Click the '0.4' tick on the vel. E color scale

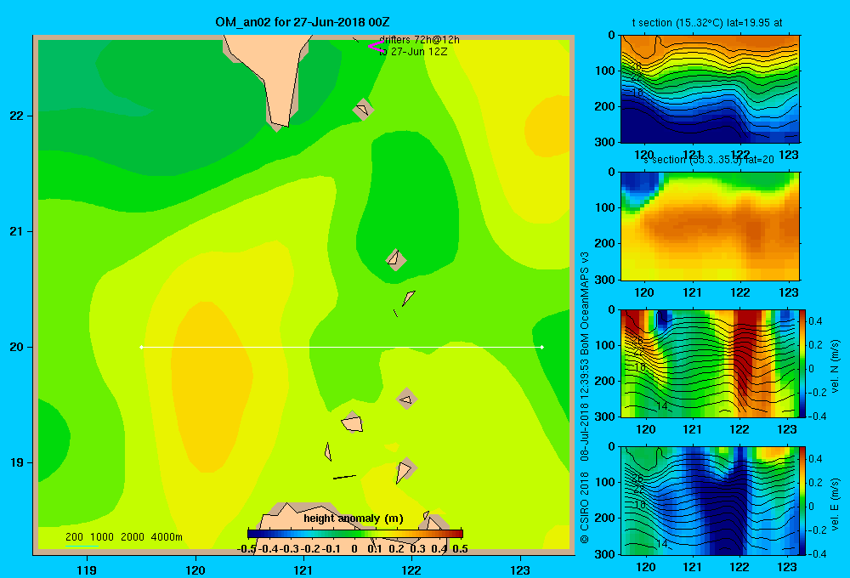pos(815,458)
